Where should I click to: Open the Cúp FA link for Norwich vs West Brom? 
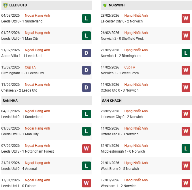coord(129,67)
